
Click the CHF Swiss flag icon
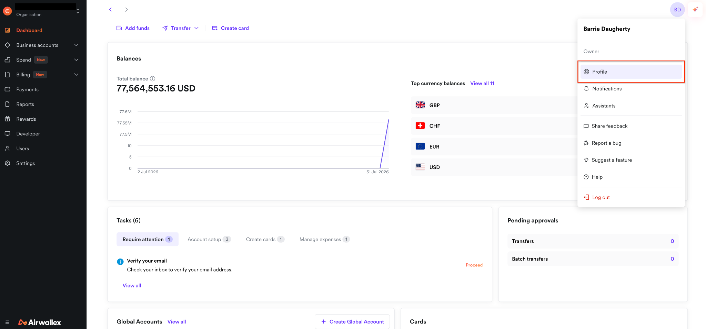(420, 126)
